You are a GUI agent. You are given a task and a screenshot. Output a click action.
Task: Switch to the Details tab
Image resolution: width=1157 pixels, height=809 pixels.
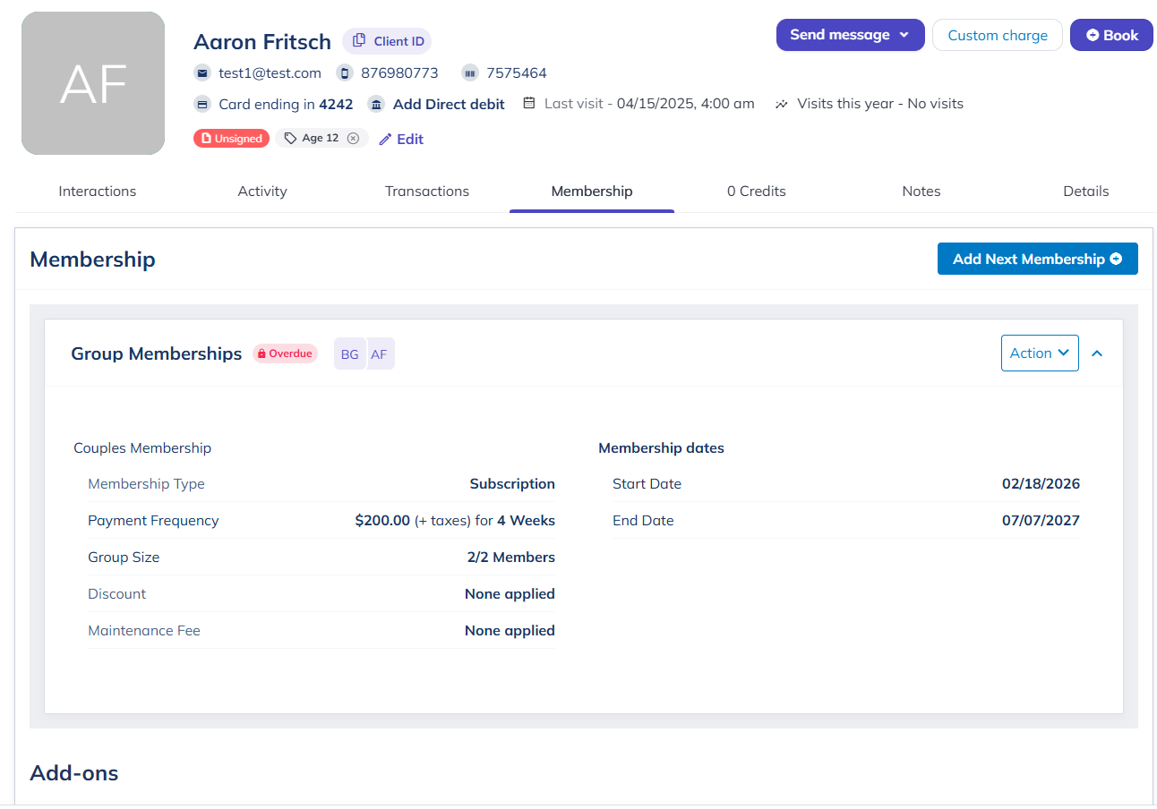click(x=1086, y=192)
